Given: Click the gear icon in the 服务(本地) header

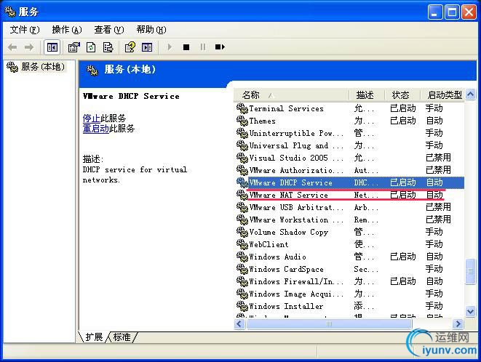Looking at the screenshot, I should 92,71.
